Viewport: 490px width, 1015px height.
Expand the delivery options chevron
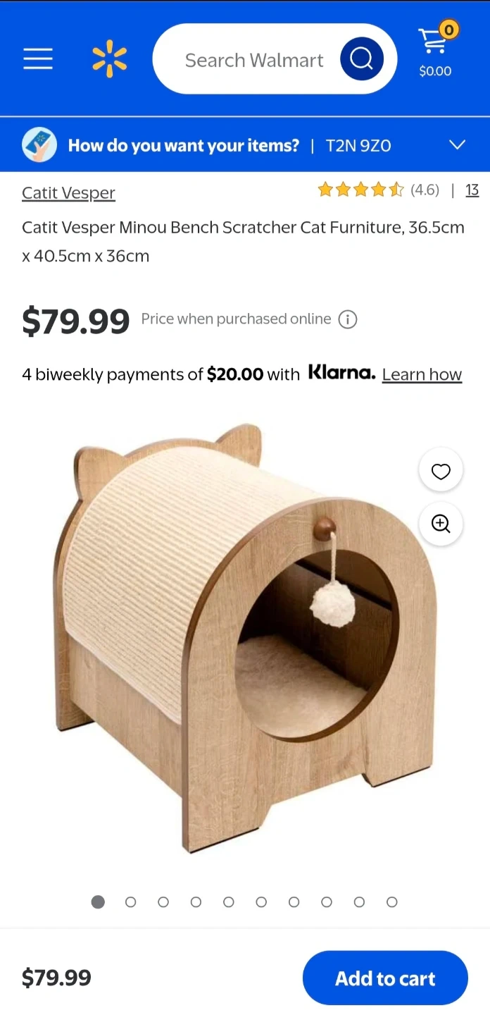(x=458, y=145)
